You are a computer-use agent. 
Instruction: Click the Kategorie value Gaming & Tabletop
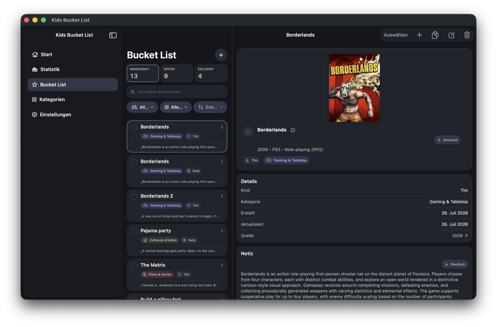(448, 202)
